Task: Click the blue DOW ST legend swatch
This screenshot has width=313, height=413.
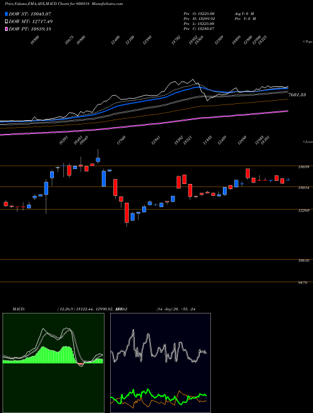Action: point(6,14)
